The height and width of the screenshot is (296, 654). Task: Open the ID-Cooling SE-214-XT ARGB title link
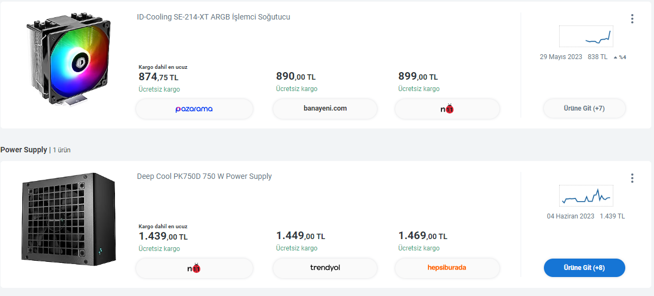pos(213,17)
